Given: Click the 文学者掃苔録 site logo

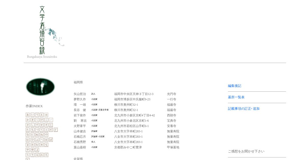Looking at the screenshot, I should click(x=45, y=32).
